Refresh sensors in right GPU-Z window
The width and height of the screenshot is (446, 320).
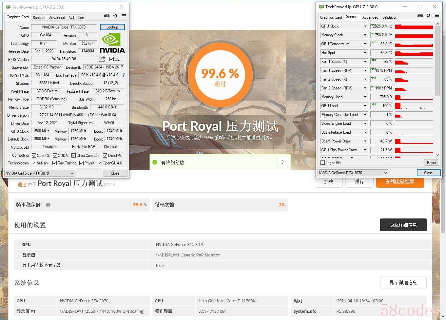428,15
